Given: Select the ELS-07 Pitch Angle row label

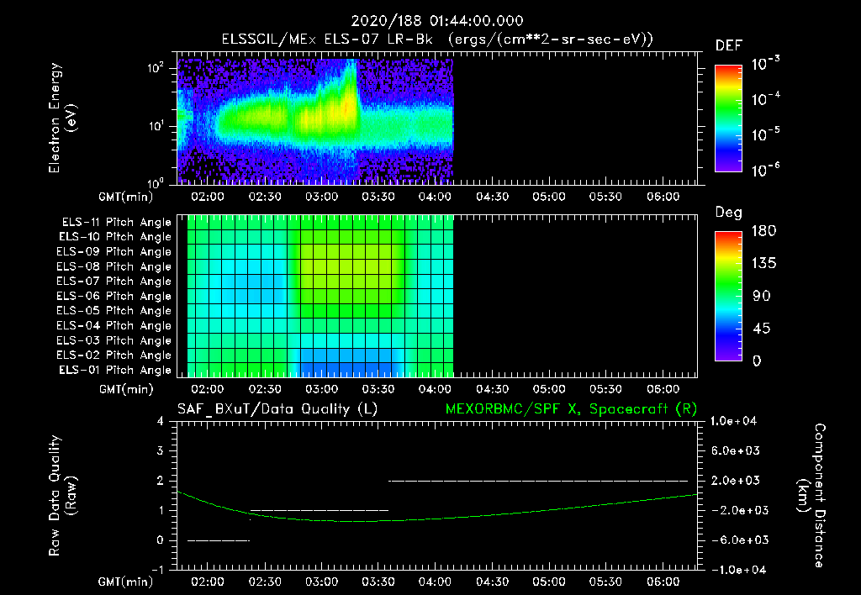Looking at the screenshot, I should 114,281.
